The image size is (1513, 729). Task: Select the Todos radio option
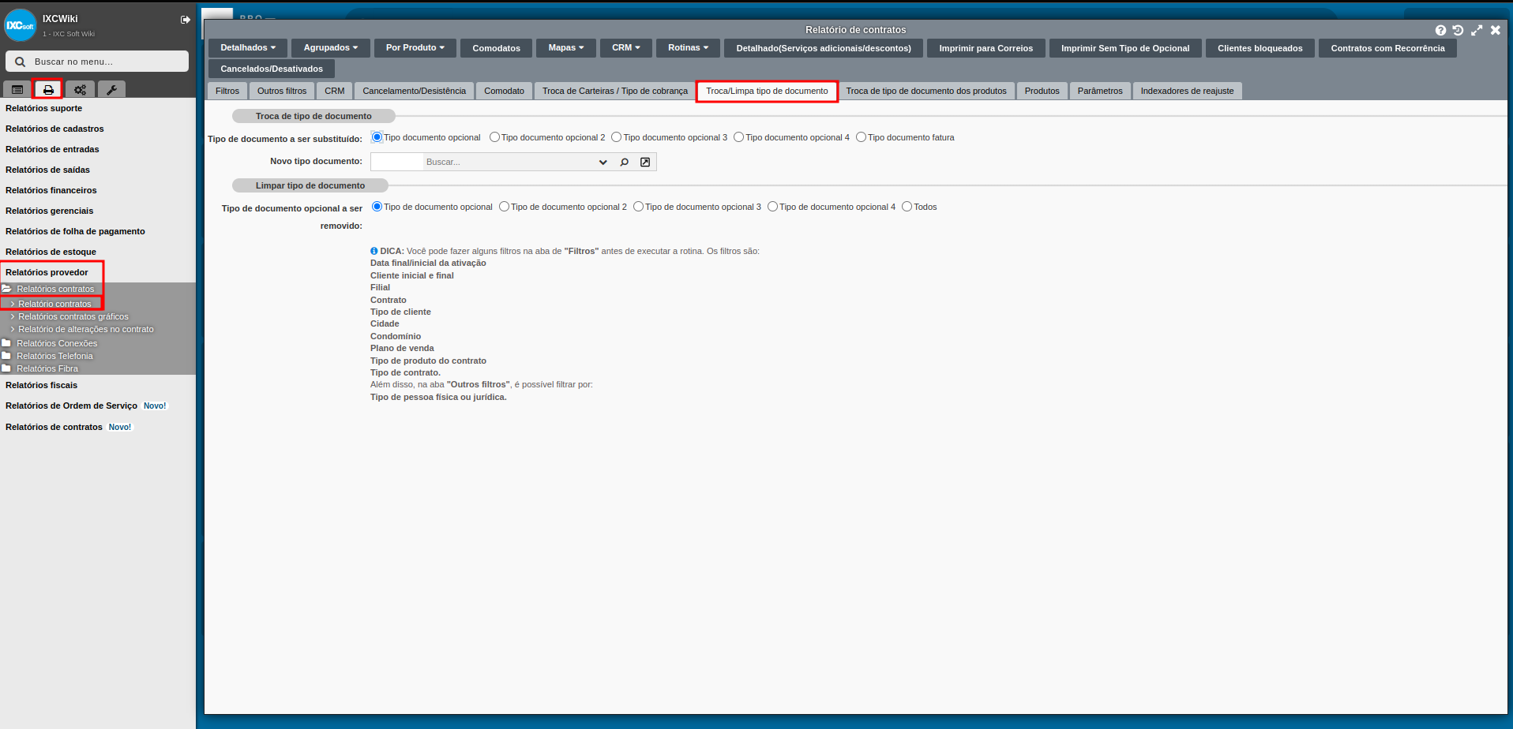[x=907, y=207]
